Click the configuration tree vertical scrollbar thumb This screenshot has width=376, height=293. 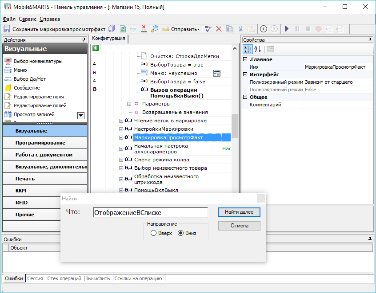[x=235, y=126]
